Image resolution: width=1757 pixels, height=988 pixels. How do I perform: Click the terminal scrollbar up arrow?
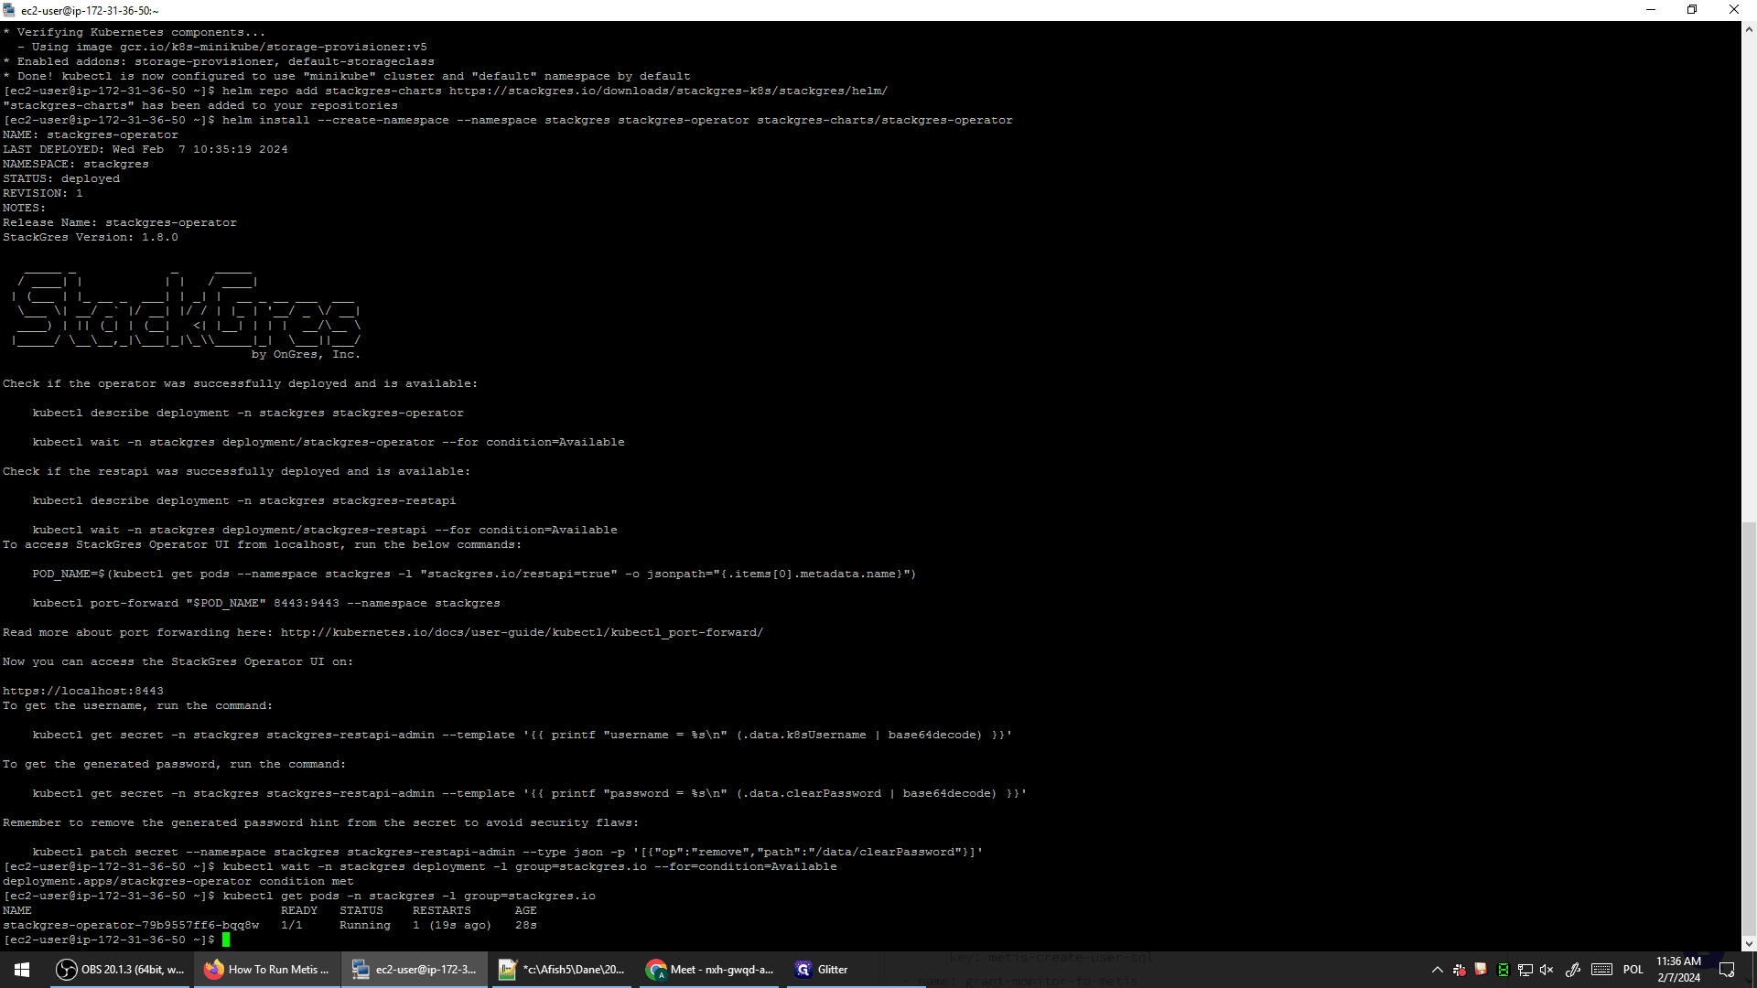coord(1749,29)
